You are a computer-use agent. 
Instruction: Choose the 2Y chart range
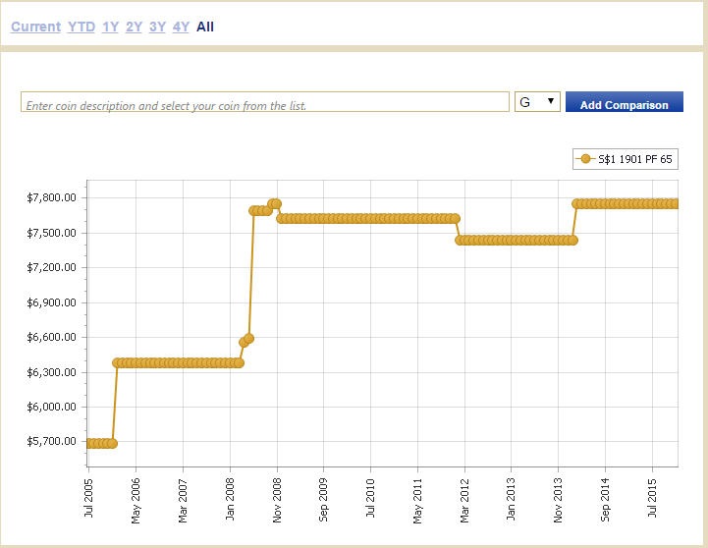pos(134,27)
